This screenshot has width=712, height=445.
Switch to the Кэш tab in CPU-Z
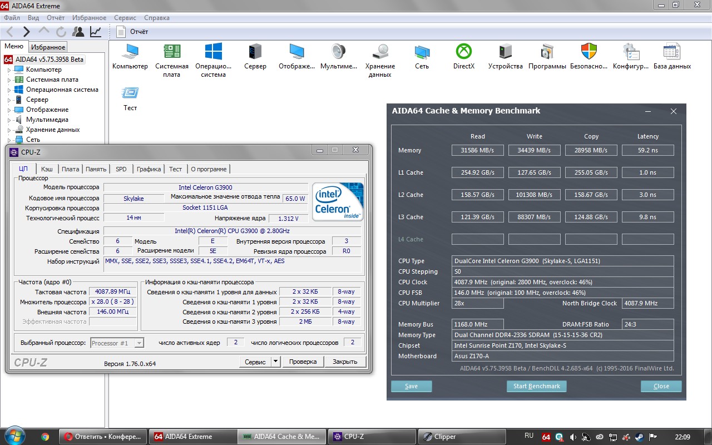(47, 169)
